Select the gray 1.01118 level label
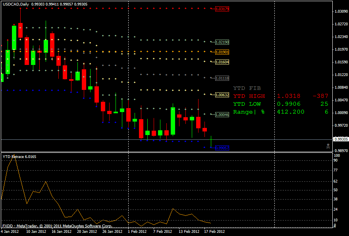Screen dimensions: 349x236 click(x=222, y=78)
